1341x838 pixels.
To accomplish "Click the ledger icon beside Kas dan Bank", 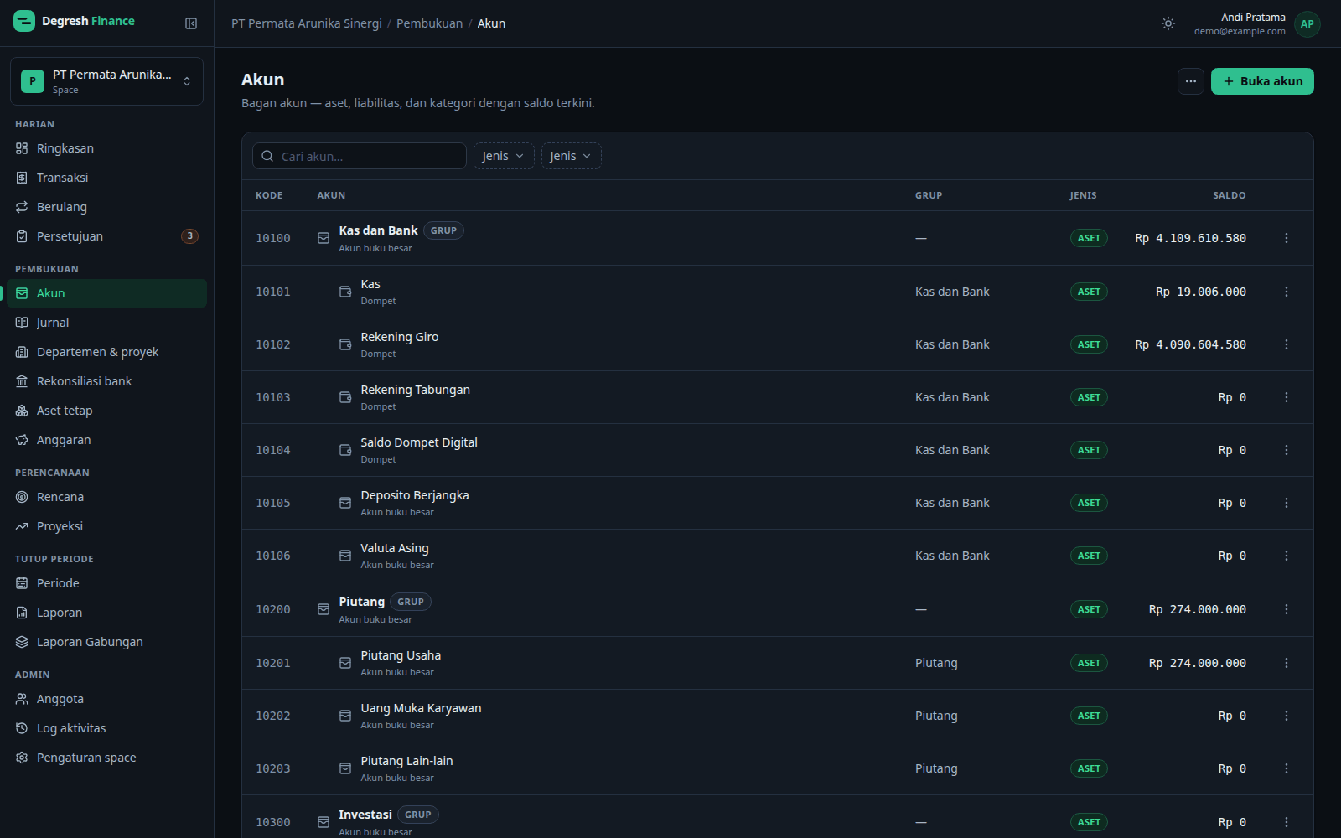I will tap(324, 238).
